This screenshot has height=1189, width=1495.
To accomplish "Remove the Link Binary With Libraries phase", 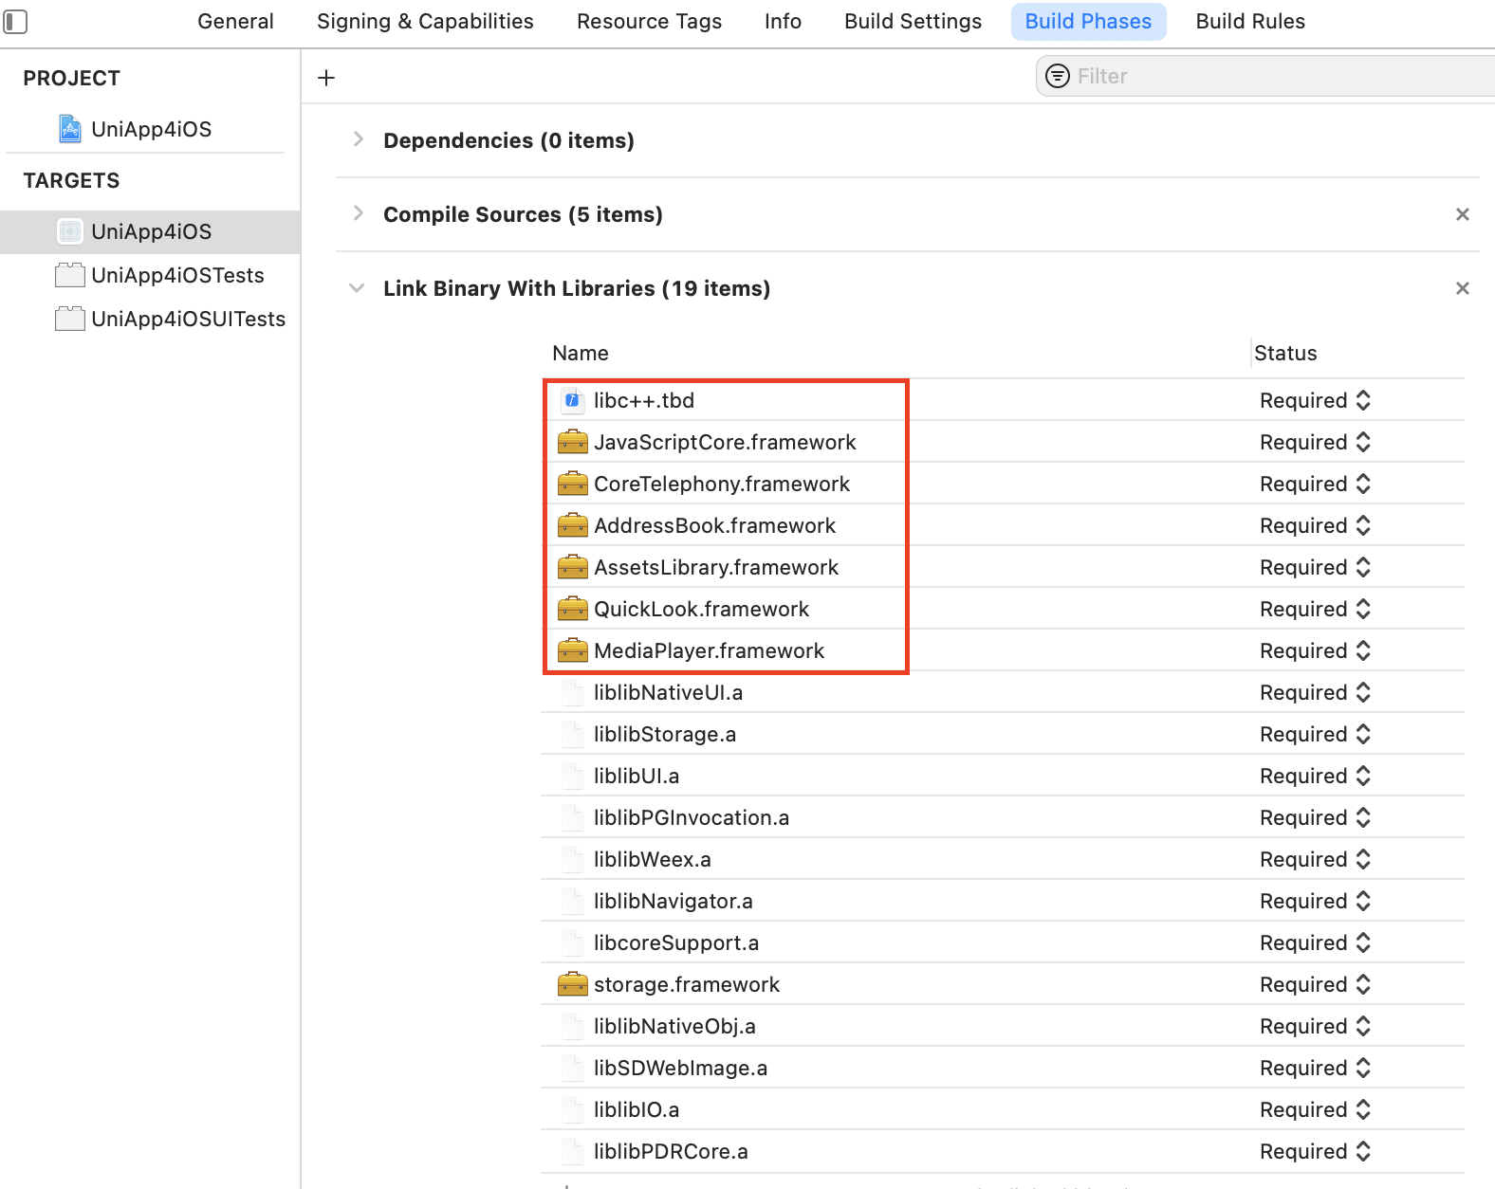I will [x=1463, y=288].
